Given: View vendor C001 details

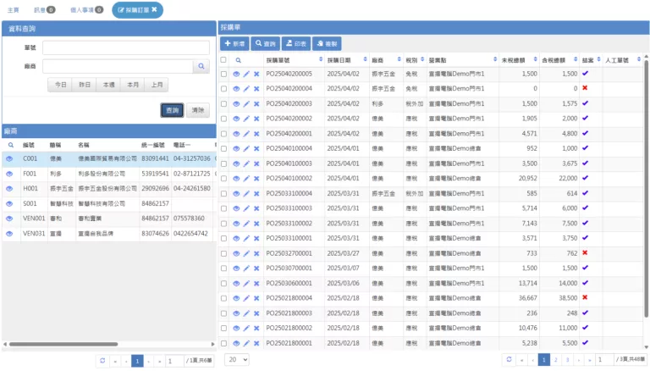Looking at the screenshot, I should pyautogui.click(x=9, y=158).
